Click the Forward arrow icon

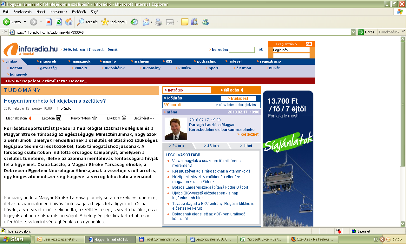pyautogui.click(x=34, y=22)
